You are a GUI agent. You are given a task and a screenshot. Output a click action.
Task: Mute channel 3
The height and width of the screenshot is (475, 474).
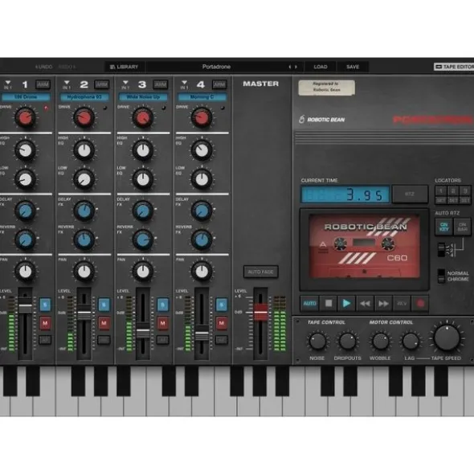tap(162, 323)
